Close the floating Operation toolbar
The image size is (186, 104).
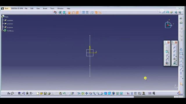(x=176, y=42)
